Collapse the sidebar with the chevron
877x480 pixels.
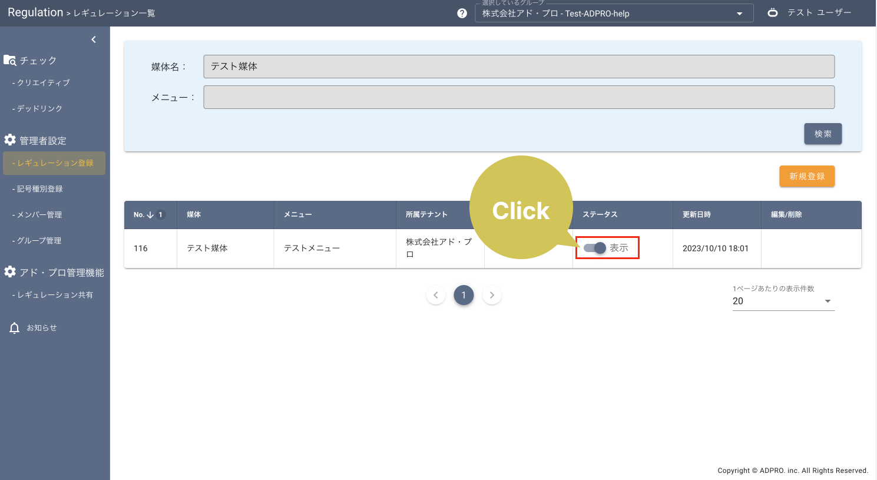click(93, 39)
